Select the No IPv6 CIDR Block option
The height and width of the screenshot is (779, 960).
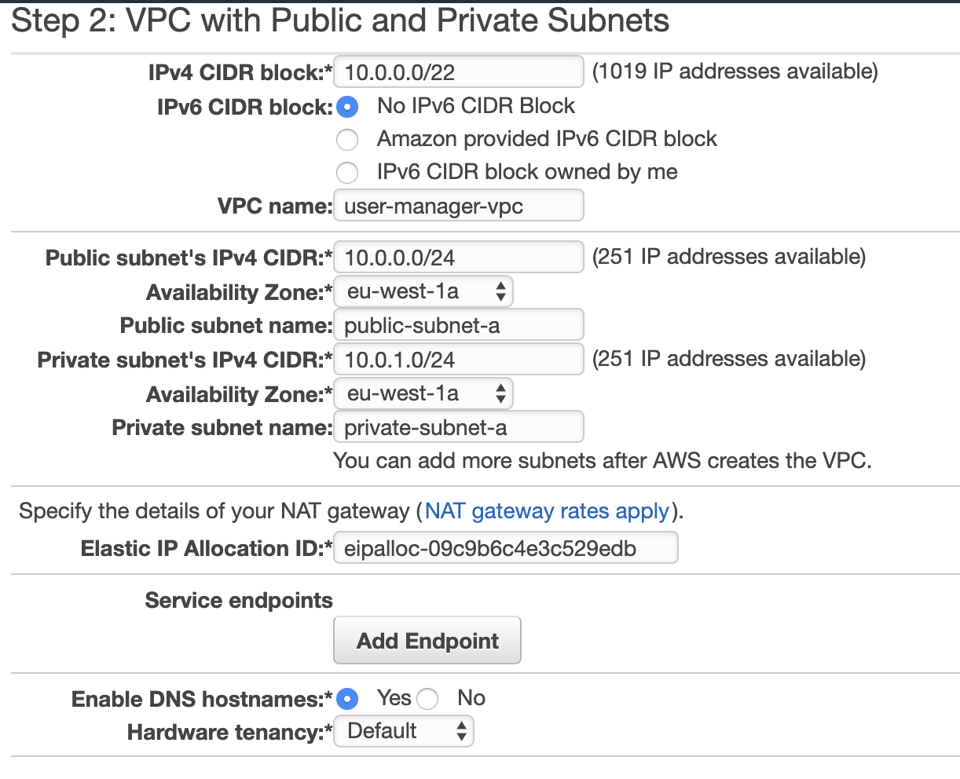(347, 107)
